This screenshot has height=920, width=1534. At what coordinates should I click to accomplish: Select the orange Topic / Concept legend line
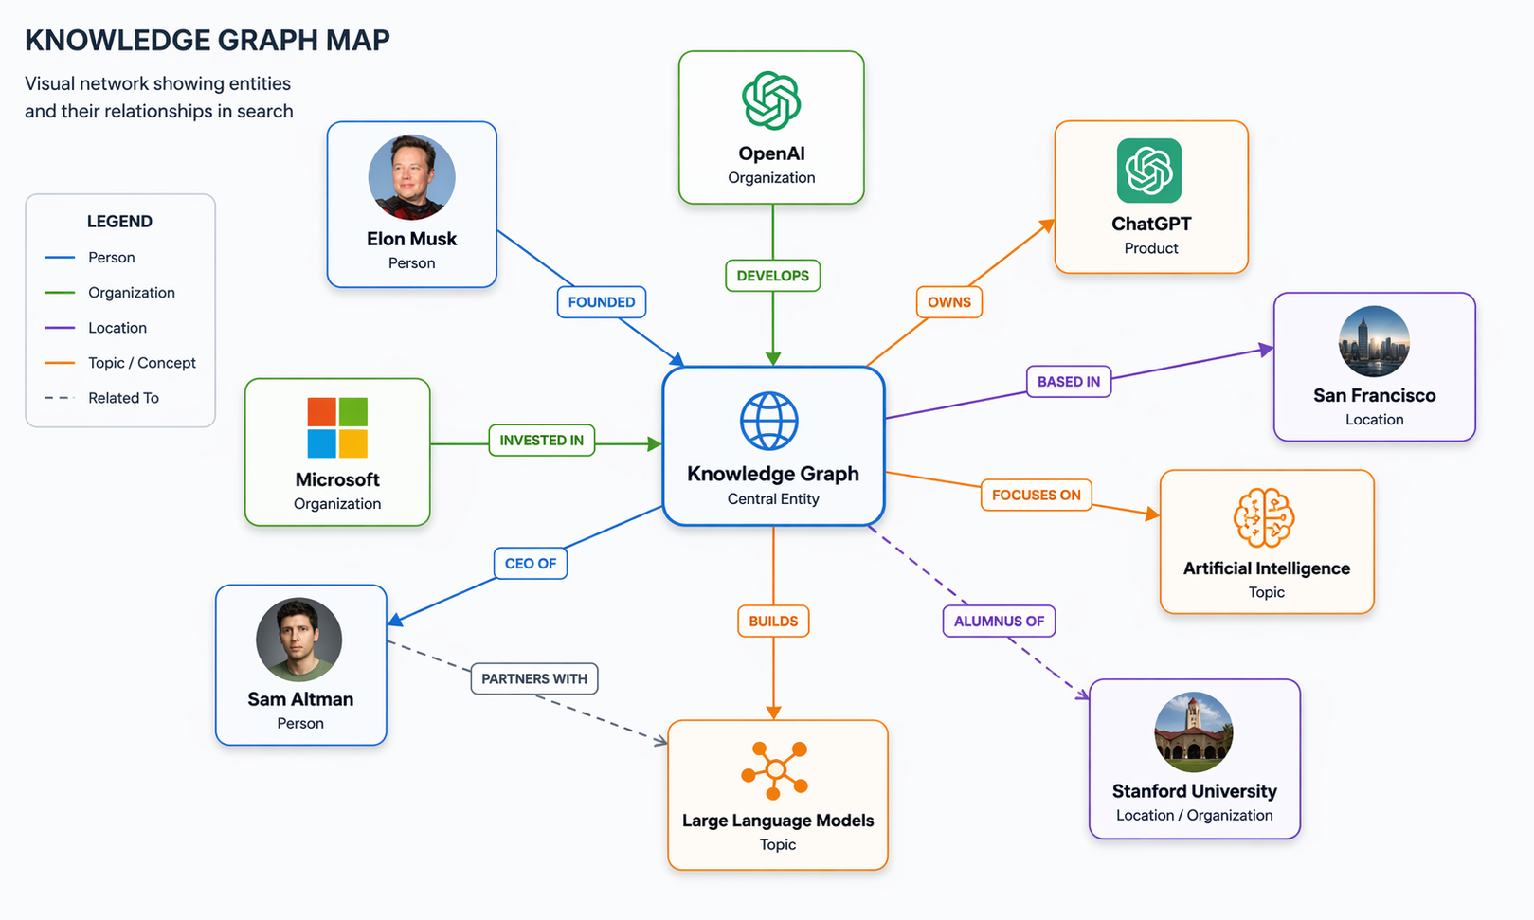60,363
